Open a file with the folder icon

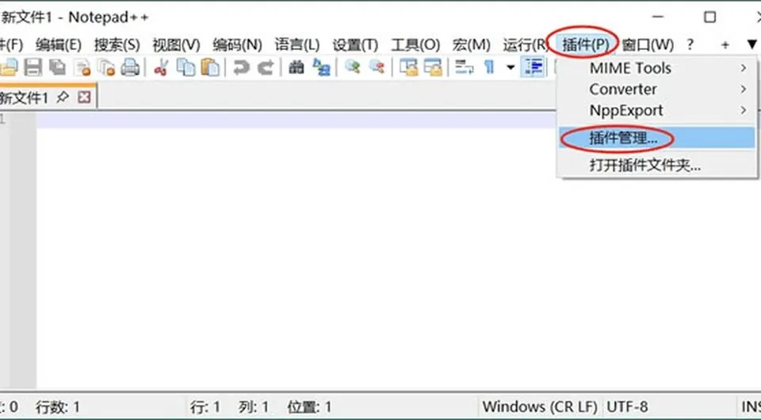point(9,67)
